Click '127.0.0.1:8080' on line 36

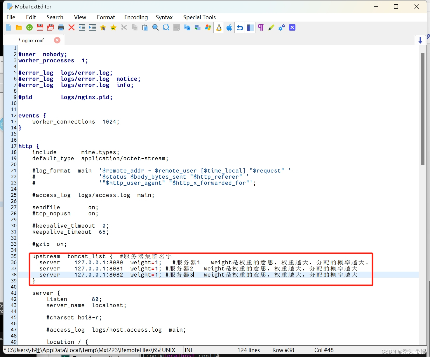point(99,263)
